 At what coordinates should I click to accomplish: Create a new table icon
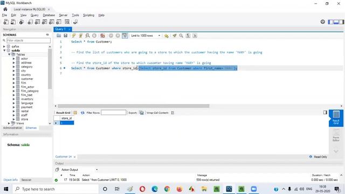coord(37,22)
